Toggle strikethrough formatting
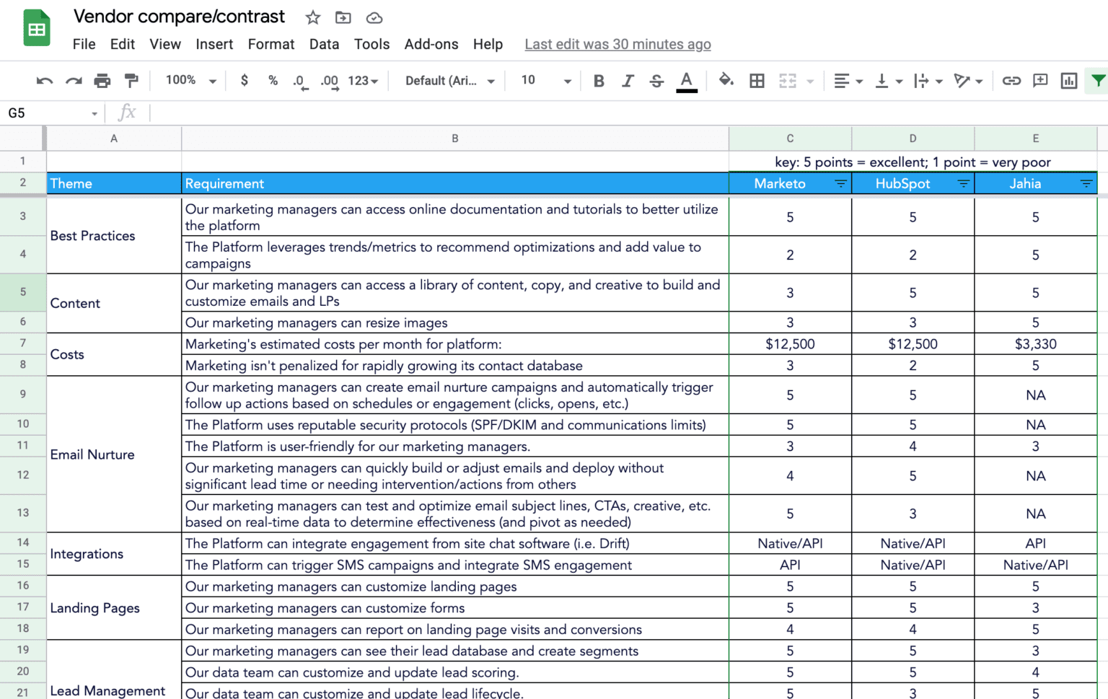The height and width of the screenshot is (699, 1108). pos(656,81)
